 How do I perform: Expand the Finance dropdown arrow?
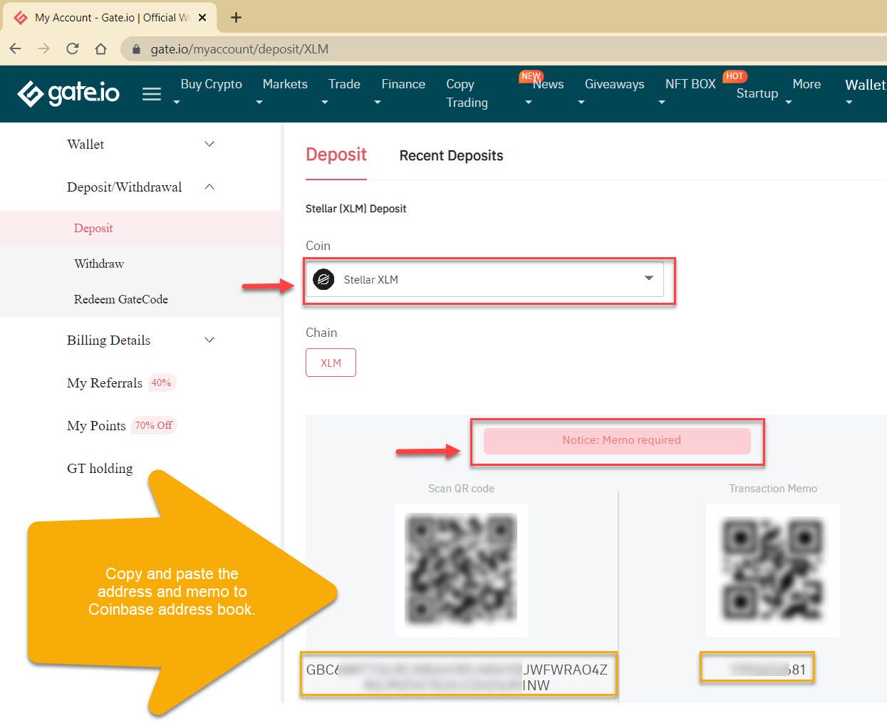[378, 103]
